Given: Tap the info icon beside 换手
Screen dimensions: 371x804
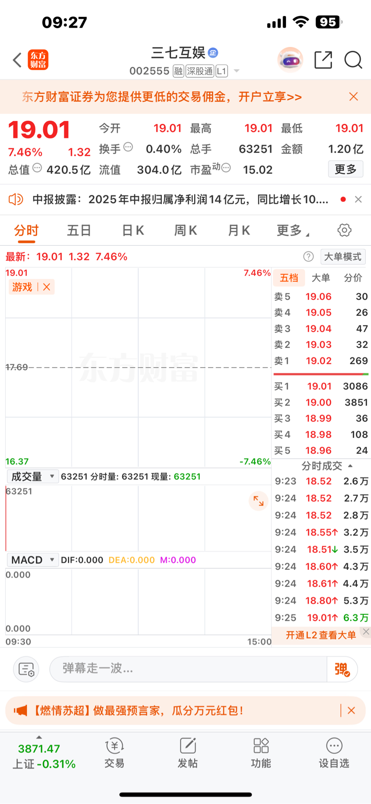Looking at the screenshot, I should coord(128,147).
